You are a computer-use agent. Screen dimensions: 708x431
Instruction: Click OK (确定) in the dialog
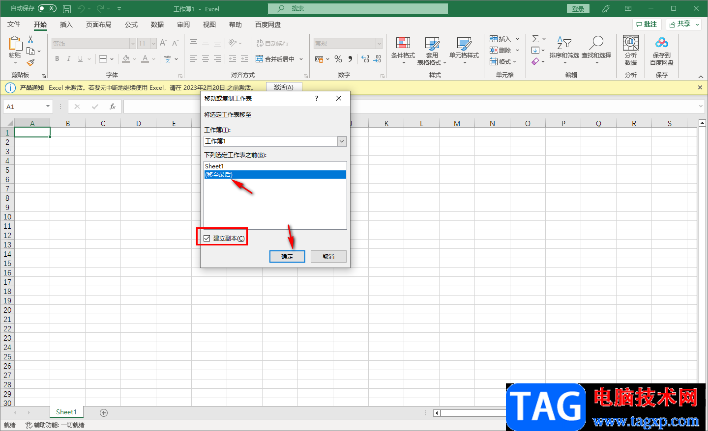[x=287, y=256]
